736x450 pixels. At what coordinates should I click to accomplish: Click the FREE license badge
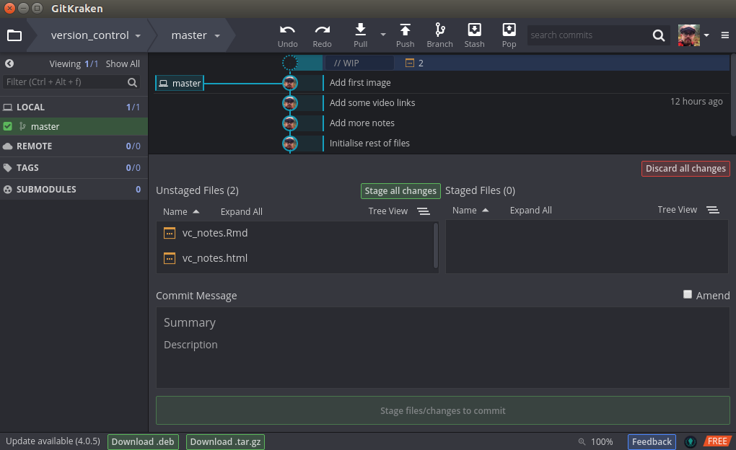[717, 441]
